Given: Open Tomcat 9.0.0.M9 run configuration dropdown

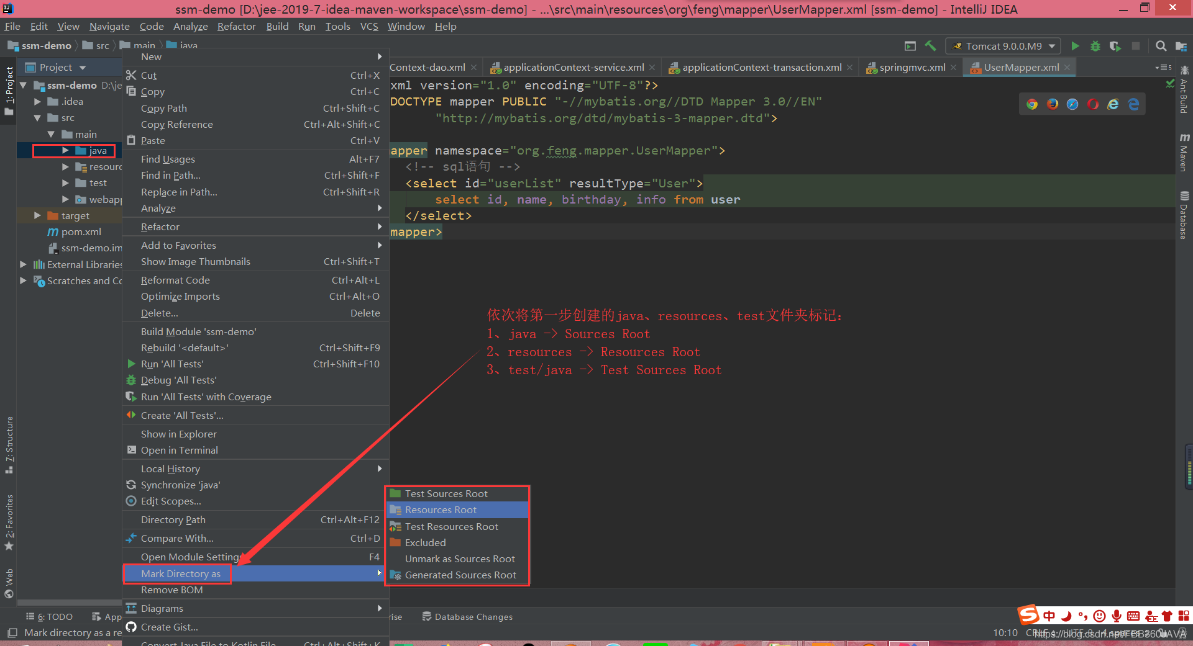Looking at the screenshot, I should (x=1003, y=46).
